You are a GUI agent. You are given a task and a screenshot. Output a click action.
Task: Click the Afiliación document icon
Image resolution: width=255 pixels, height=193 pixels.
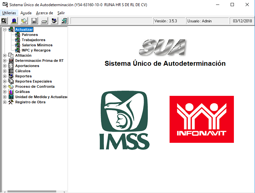pyautogui.click(x=11, y=55)
